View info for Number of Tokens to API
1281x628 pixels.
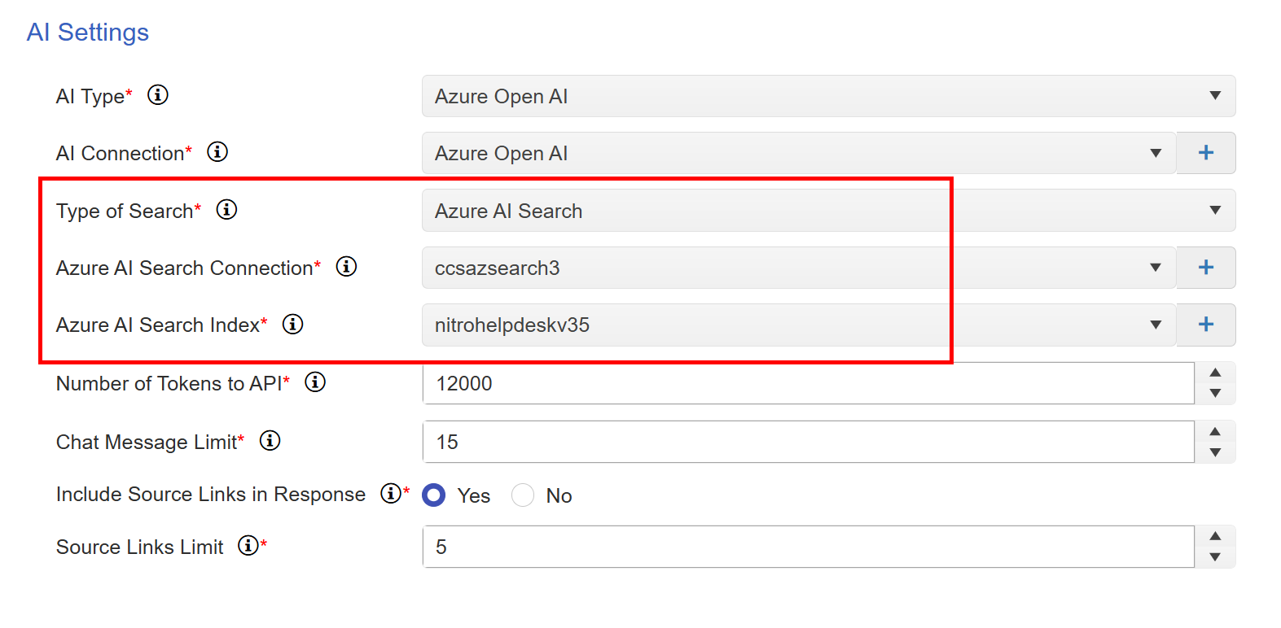[315, 382]
